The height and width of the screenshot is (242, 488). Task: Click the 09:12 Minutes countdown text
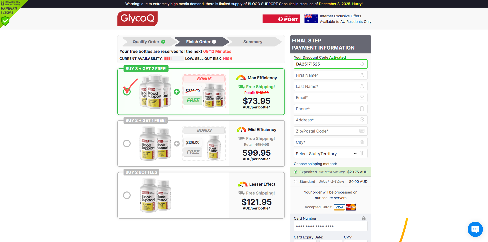click(217, 51)
